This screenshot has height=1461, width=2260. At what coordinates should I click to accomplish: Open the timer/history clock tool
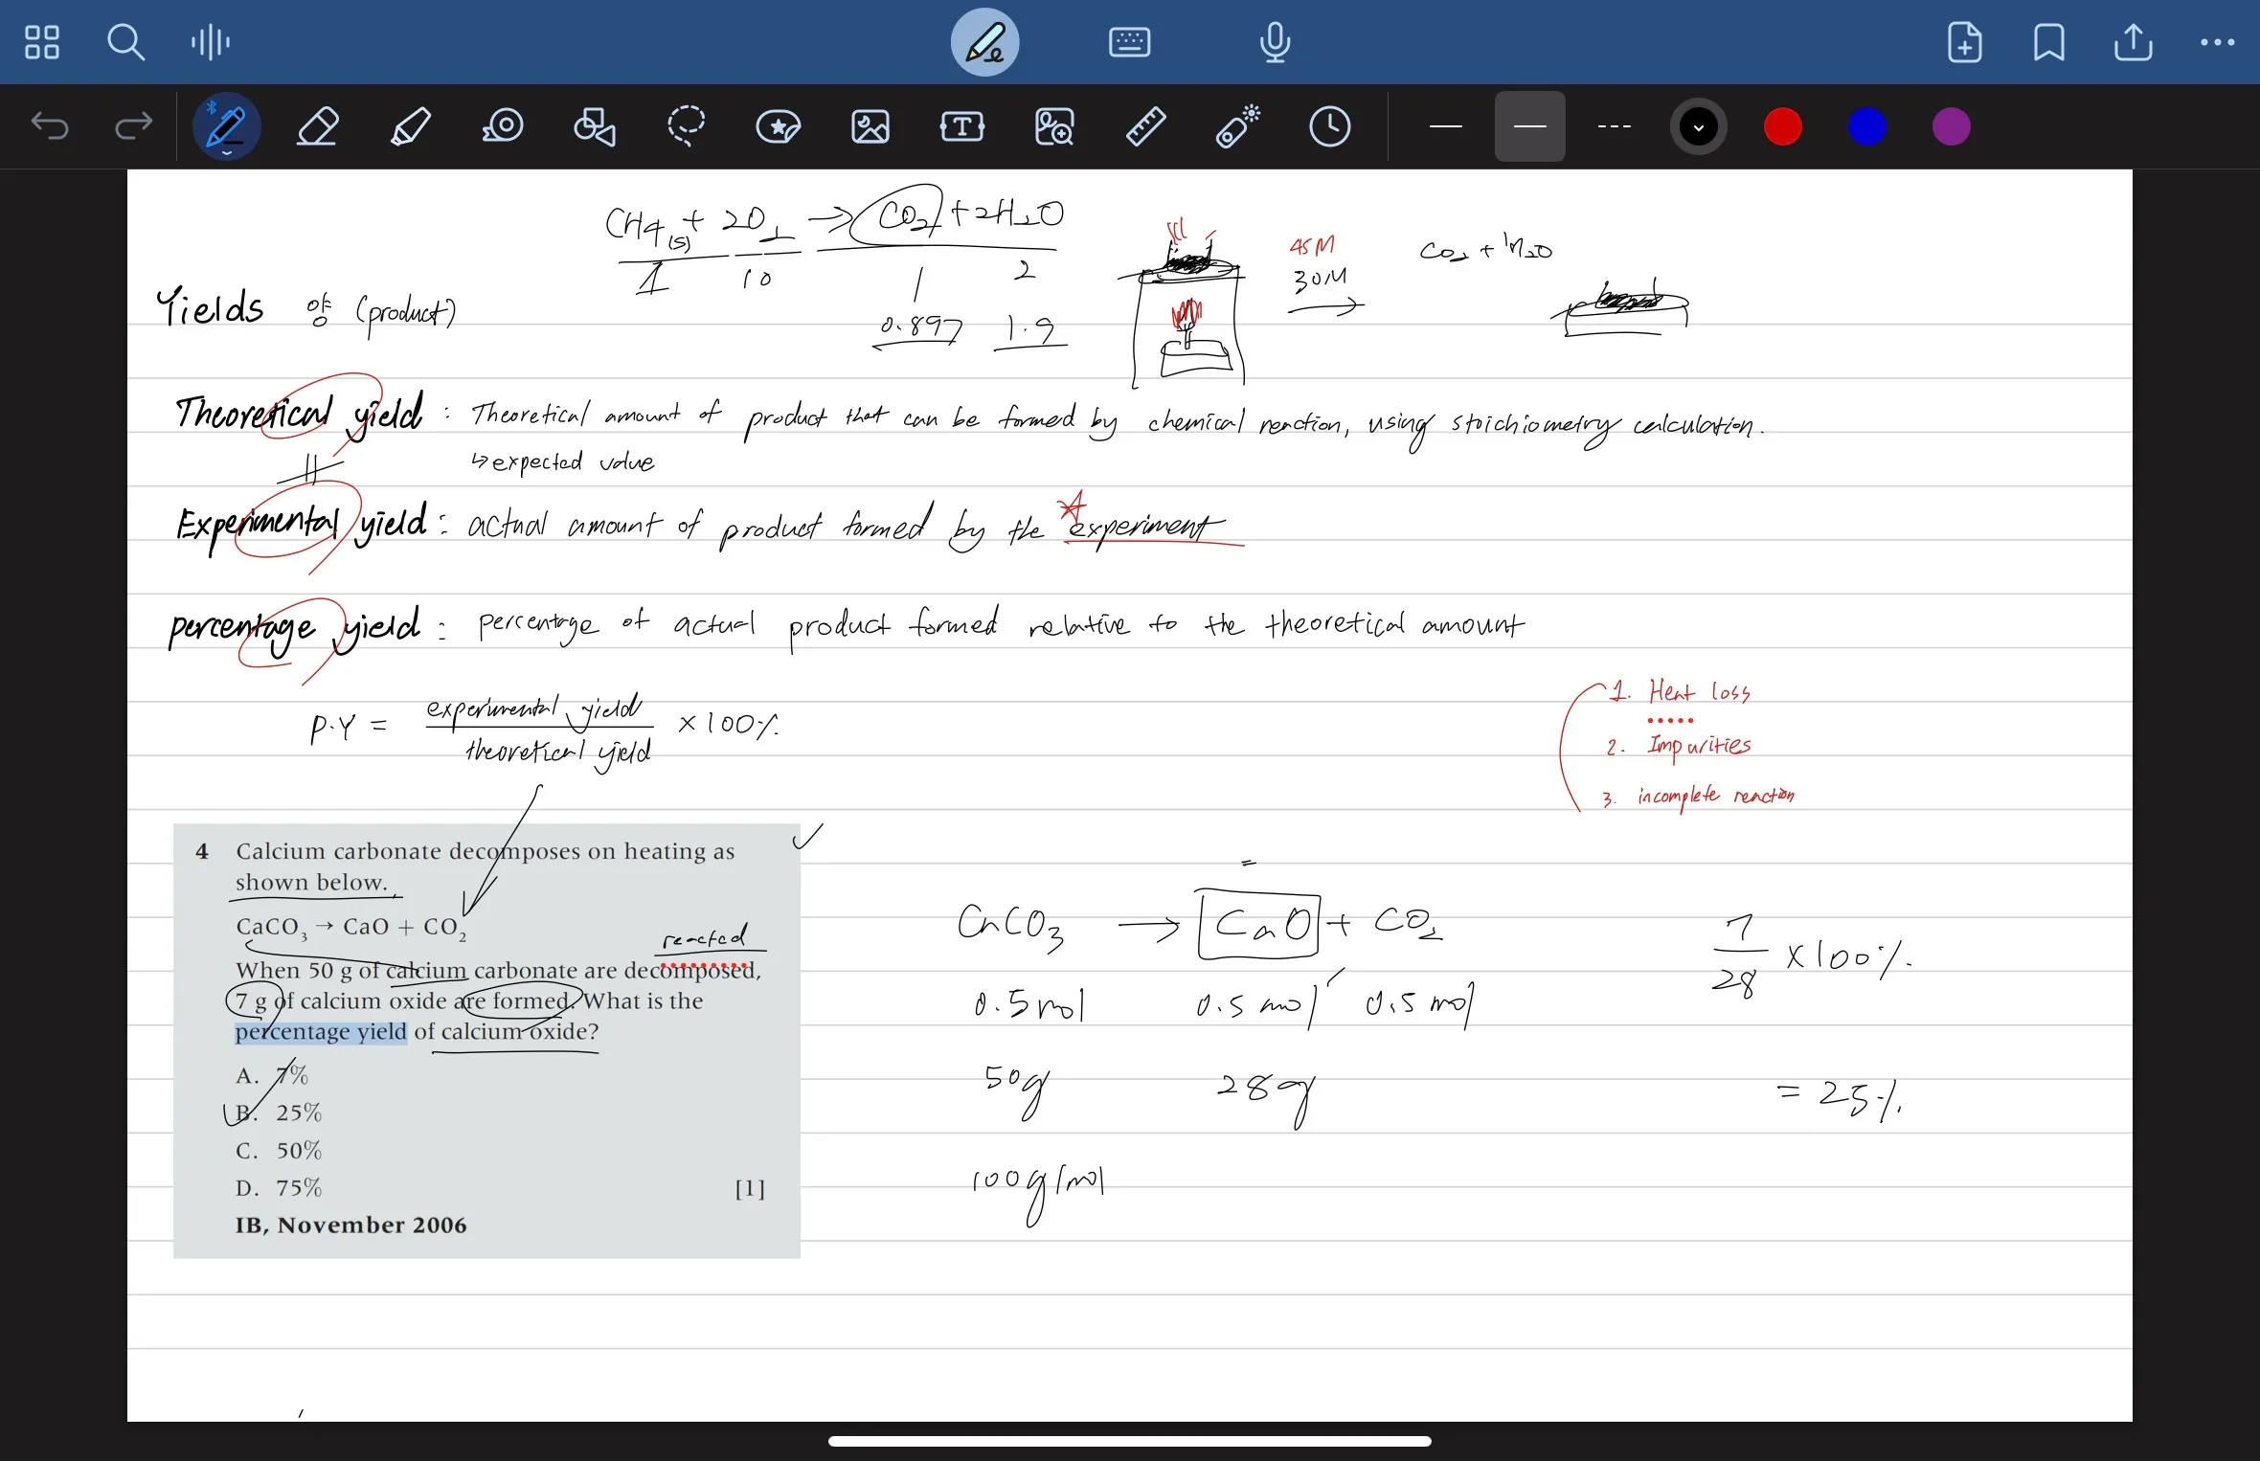(x=1330, y=126)
